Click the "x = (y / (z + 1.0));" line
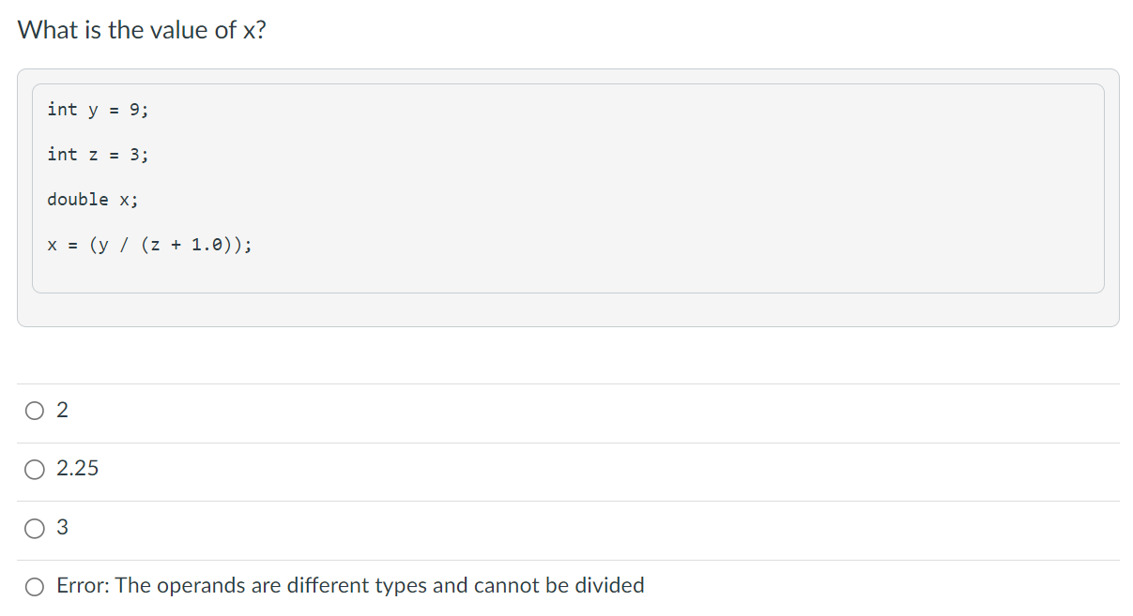 tap(149, 246)
